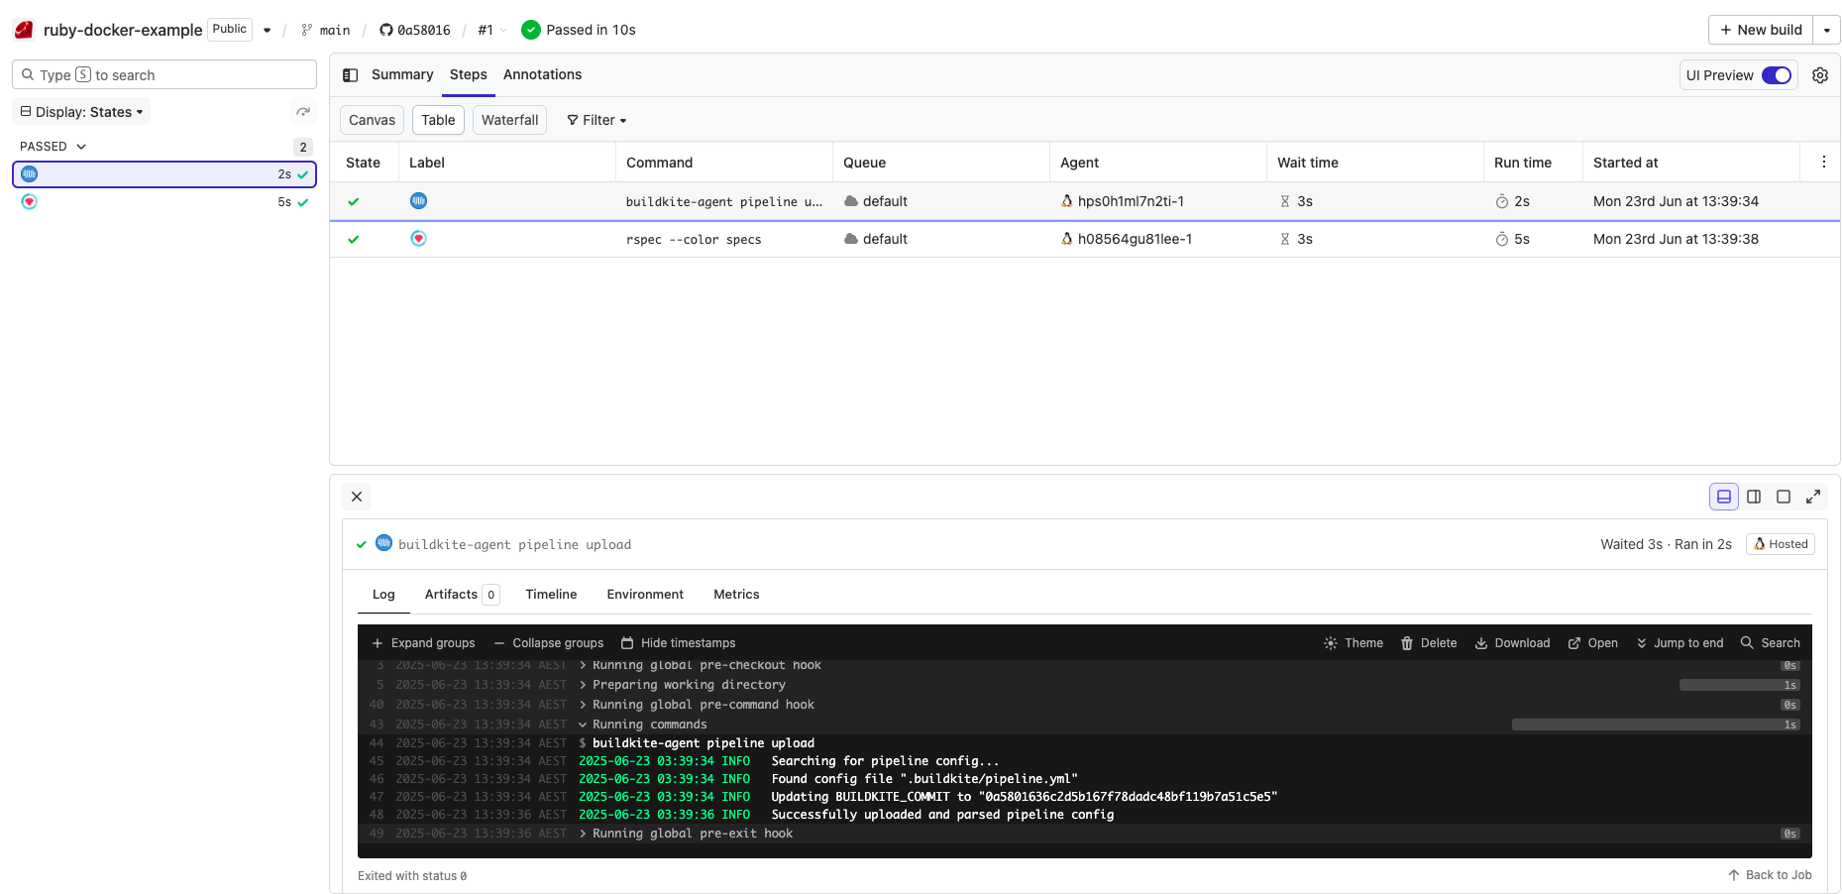The width and height of the screenshot is (1842, 894).
Task: Toggle the UI Preview switch
Action: point(1777,75)
